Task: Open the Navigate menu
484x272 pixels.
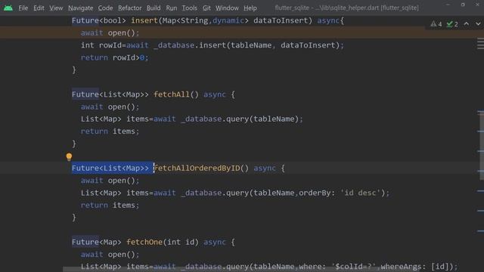Action: tap(81, 8)
